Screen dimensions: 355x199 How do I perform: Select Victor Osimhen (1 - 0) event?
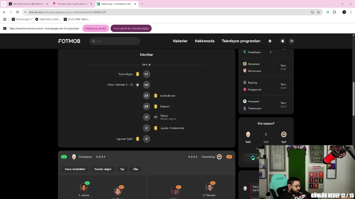(120, 85)
